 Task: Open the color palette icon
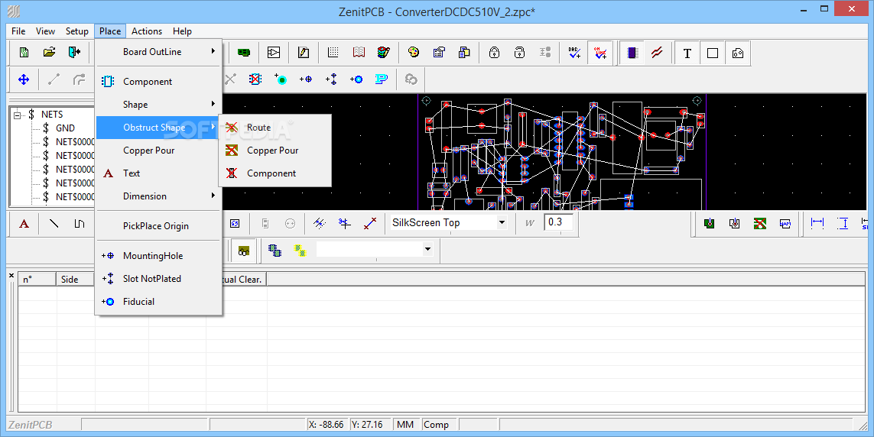(x=413, y=52)
